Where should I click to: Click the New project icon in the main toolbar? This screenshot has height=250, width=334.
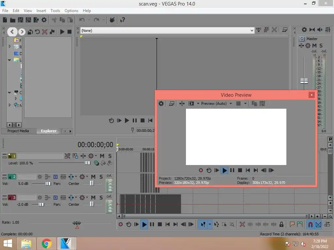click(5, 20)
